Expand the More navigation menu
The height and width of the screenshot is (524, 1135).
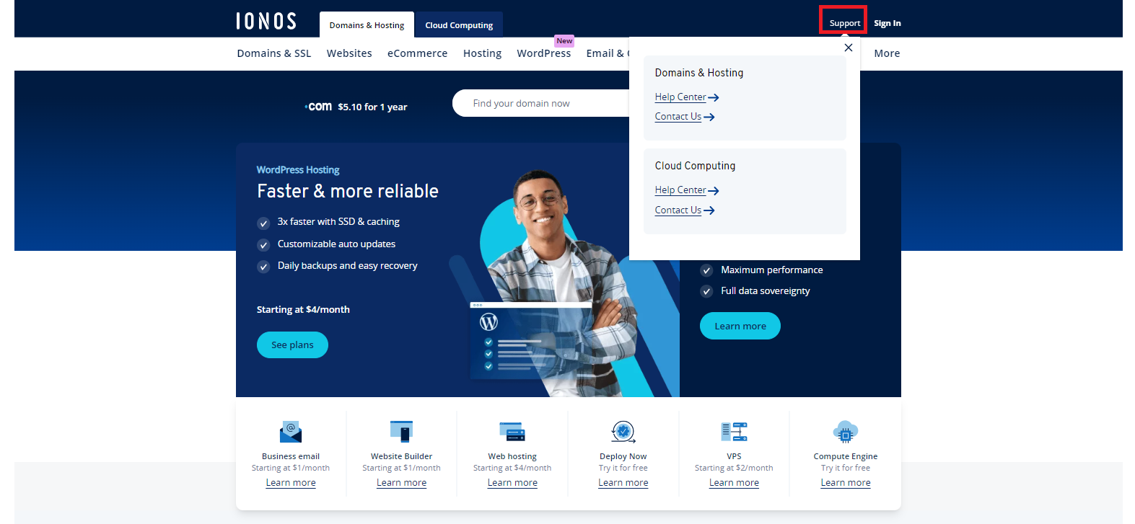[x=887, y=53]
